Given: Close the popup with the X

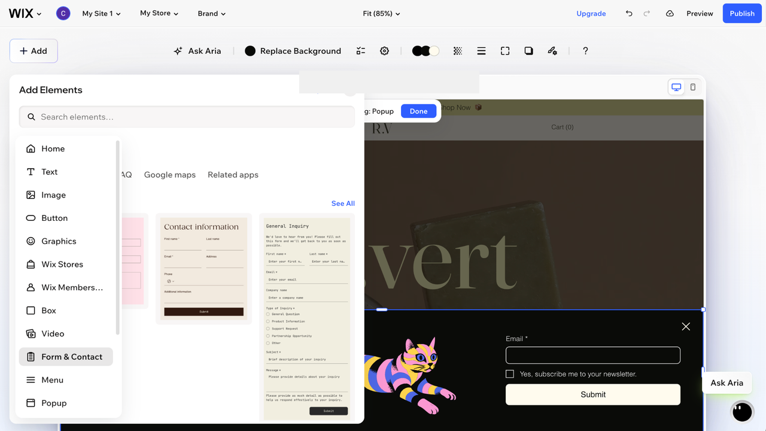Looking at the screenshot, I should pyautogui.click(x=686, y=326).
